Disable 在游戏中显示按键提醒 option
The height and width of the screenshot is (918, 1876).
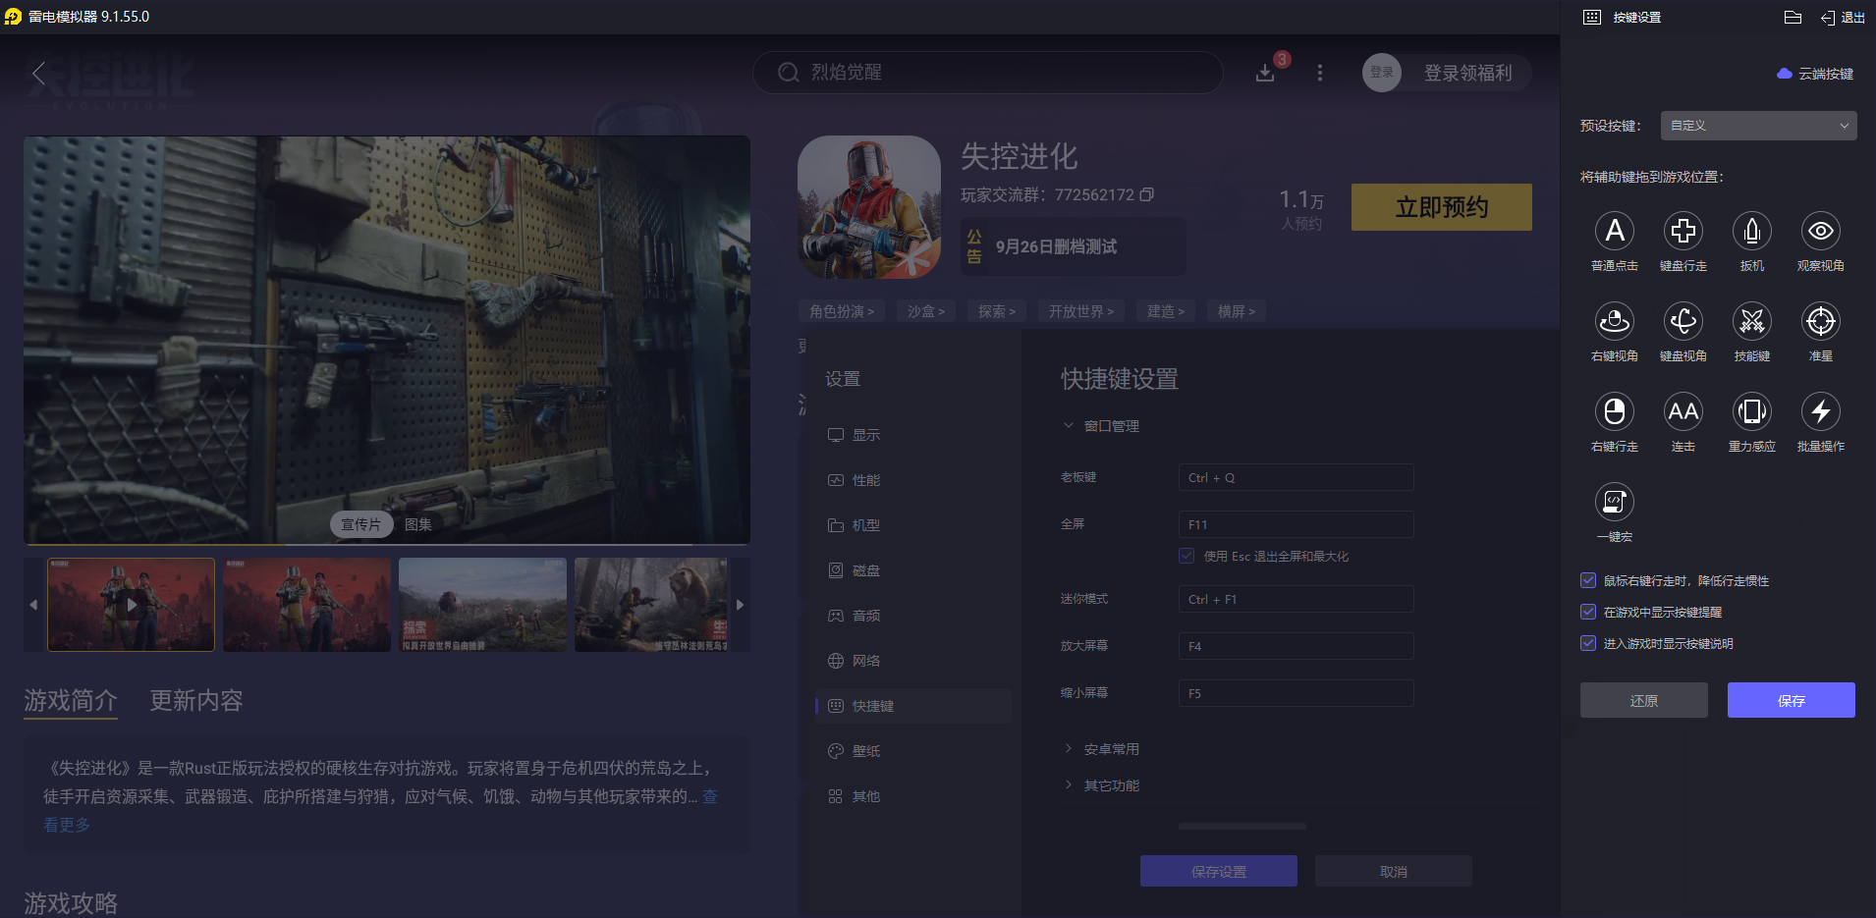[x=1588, y=612]
